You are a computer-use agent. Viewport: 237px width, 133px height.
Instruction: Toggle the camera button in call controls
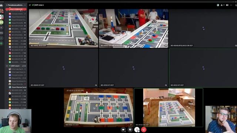(123, 130)
